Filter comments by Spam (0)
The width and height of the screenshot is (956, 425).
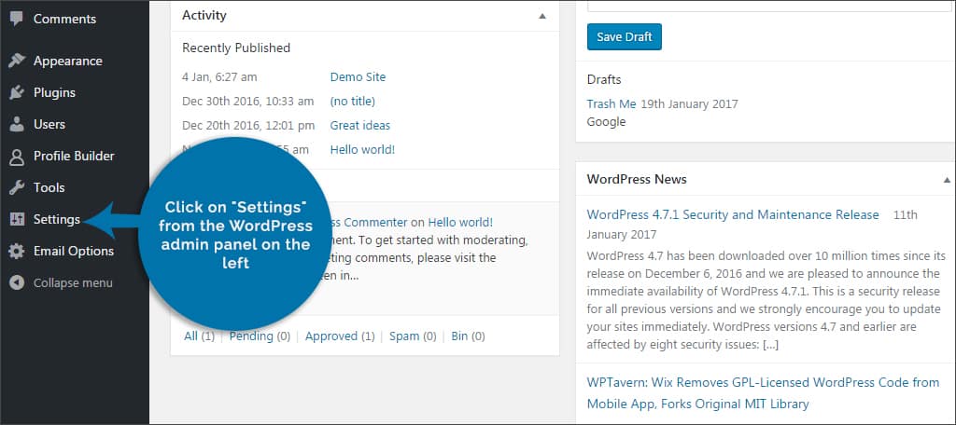(x=413, y=336)
